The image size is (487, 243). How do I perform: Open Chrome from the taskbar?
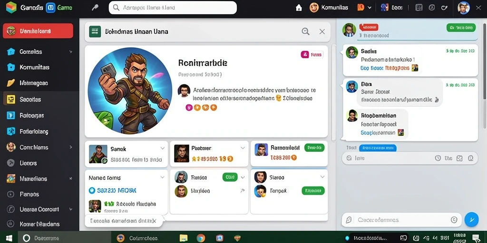coord(201,238)
